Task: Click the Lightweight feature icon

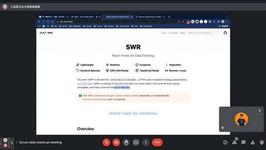Action: pos(78,65)
